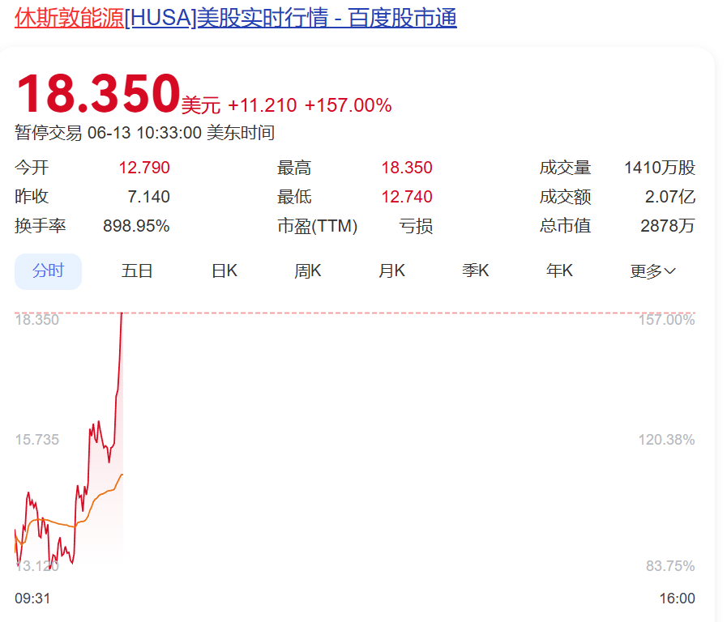Image resolution: width=727 pixels, height=622 pixels.
Task: Click the 换手率 label
Action: coord(41,226)
